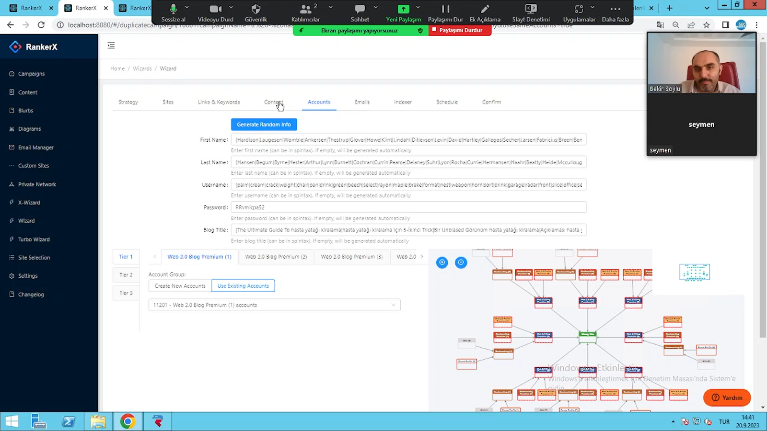The height and width of the screenshot is (431, 767).
Task: Open Custom Sites in the sidebar
Action: [34, 166]
